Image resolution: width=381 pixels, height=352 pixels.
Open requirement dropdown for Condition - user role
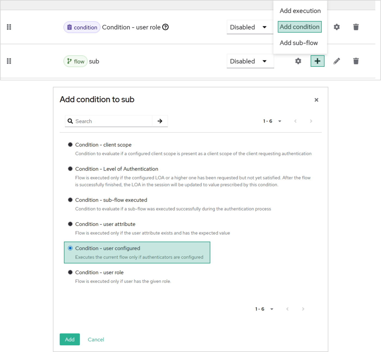[x=248, y=27]
